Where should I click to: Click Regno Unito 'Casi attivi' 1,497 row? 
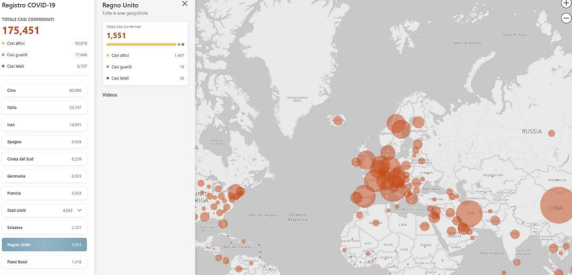click(x=145, y=56)
